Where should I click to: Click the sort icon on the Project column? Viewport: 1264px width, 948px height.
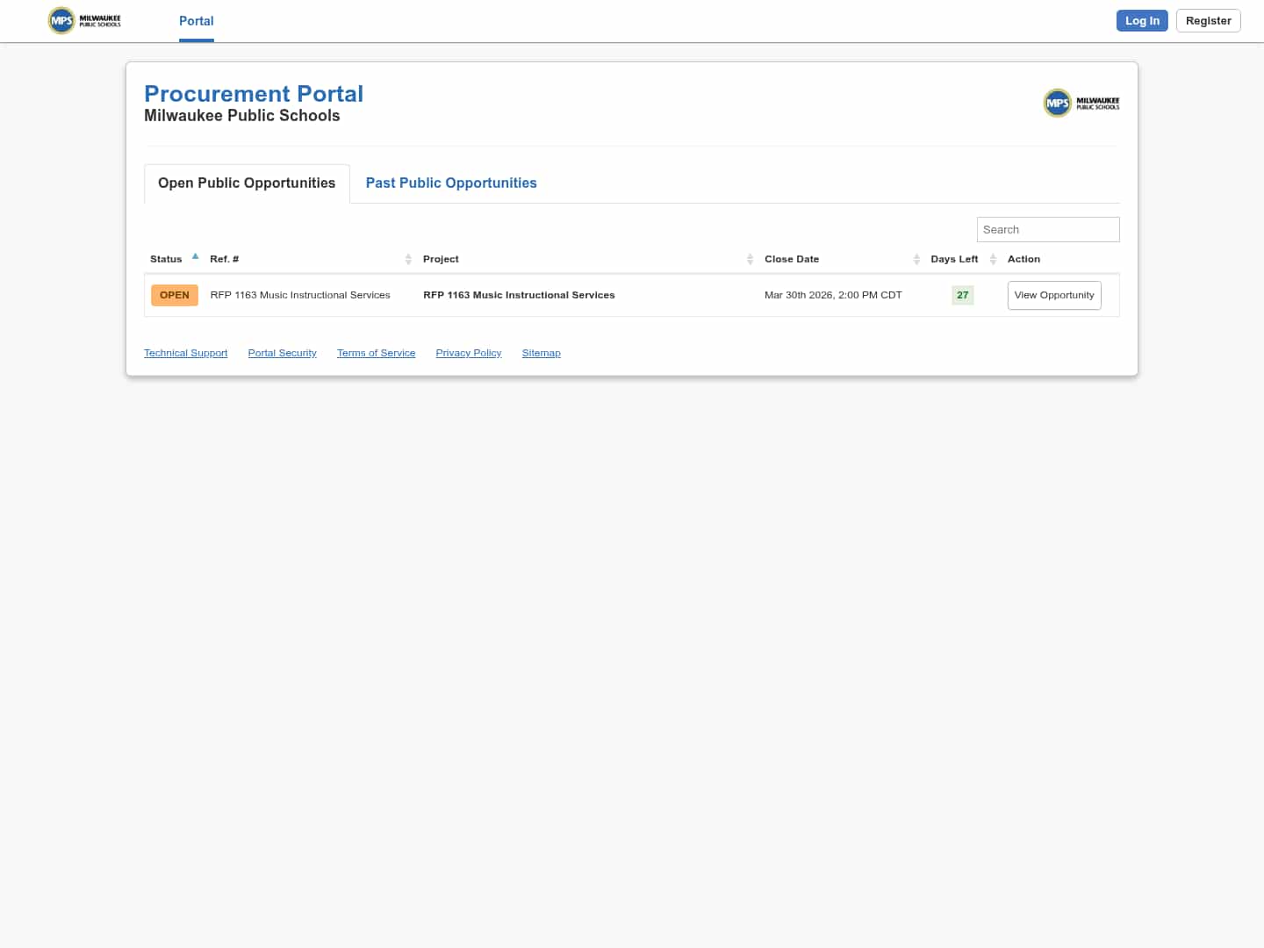pos(750,259)
